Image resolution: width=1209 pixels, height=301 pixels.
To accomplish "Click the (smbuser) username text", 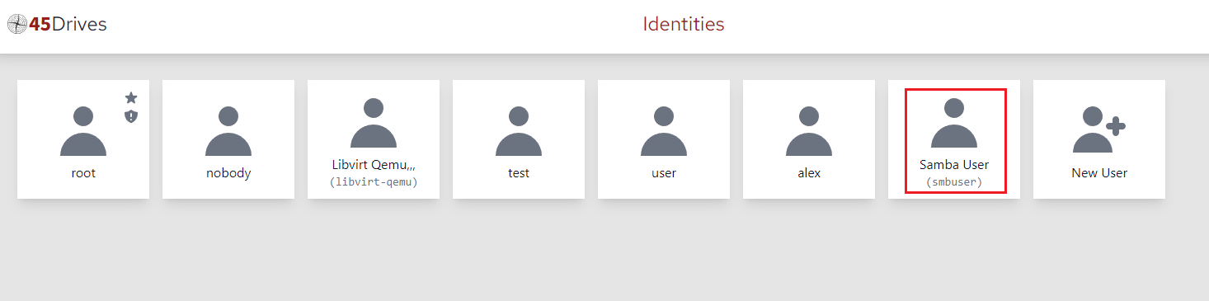I will 954,182.
